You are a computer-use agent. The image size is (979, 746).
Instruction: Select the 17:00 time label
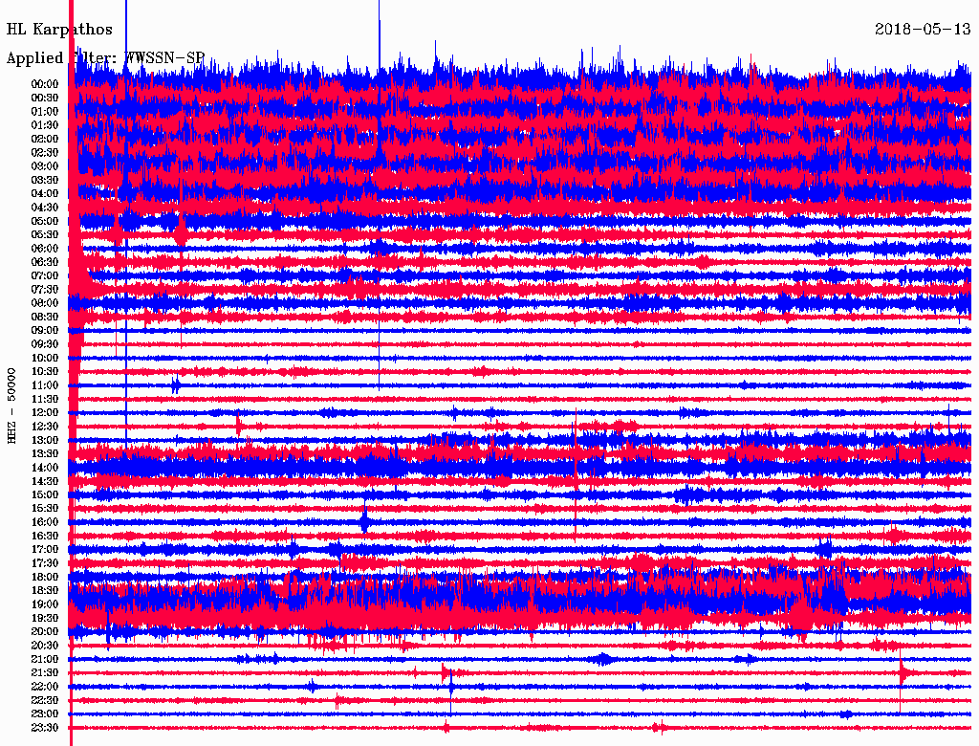[x=44, y=550]
